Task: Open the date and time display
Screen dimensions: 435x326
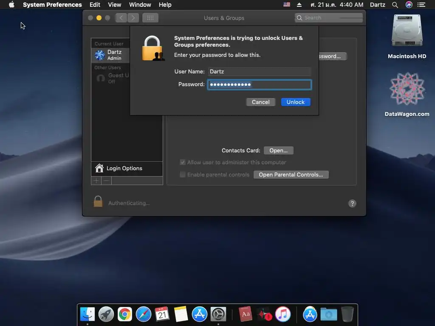Action: pos(337,5)
